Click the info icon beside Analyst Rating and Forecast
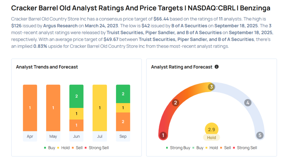285x162 pixels. 217,67
